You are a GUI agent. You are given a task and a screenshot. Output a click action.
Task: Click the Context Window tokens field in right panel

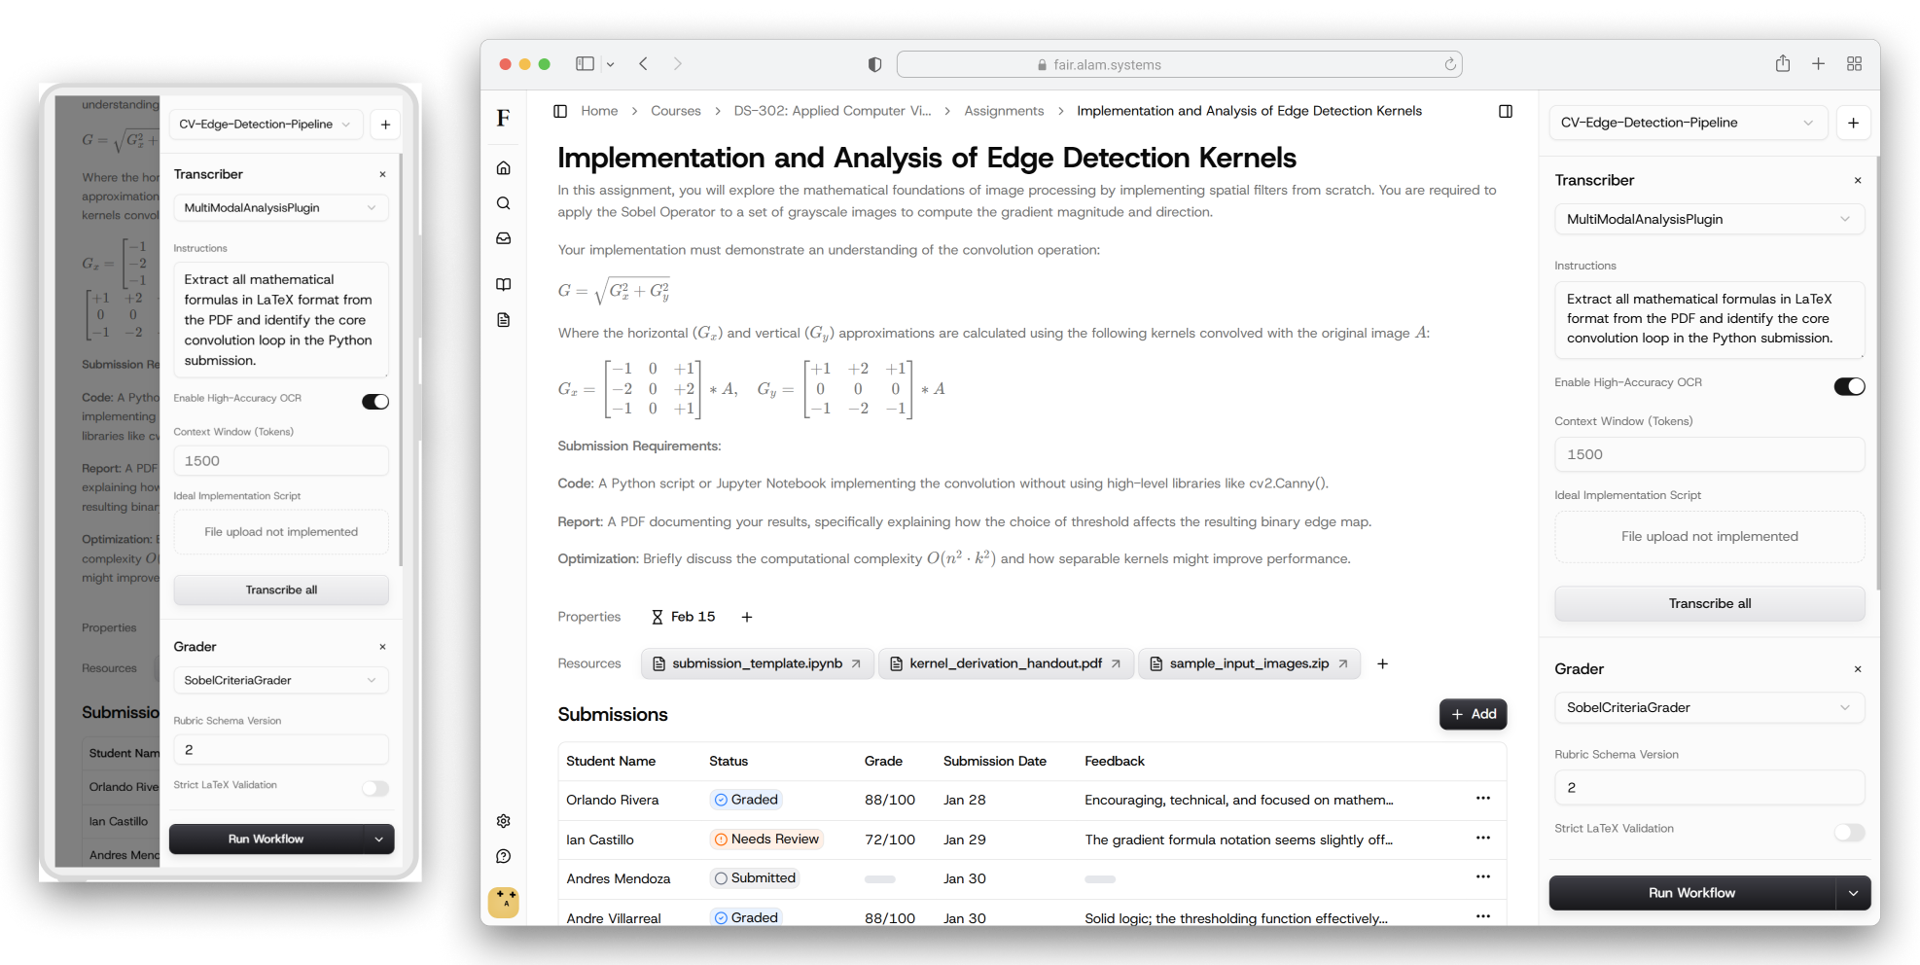click(1708, 454)
